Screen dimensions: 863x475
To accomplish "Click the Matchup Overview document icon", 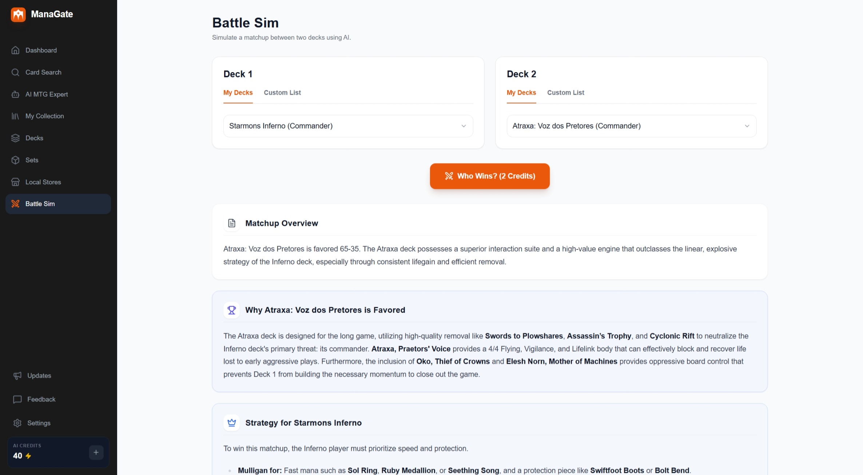I will coord(232,223).
